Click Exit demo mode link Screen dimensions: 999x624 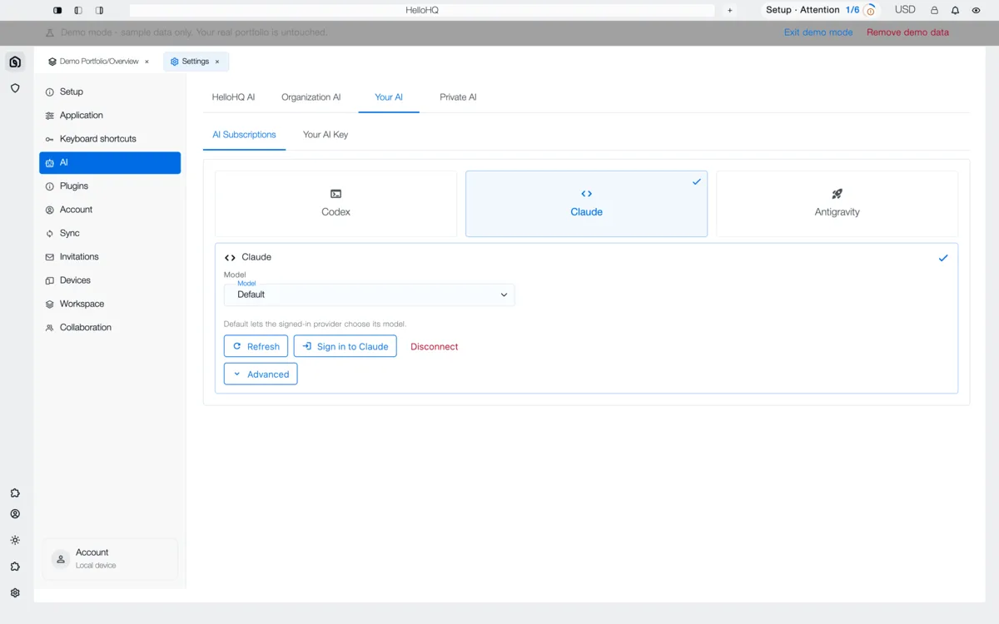point(818,32)
